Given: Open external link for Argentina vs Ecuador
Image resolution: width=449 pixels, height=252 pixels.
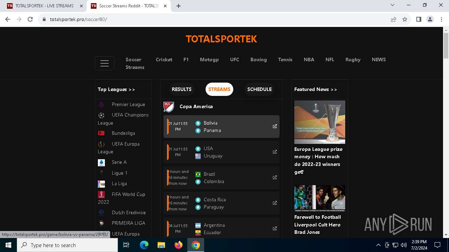Looking at the screenshot, I should 275,229.
